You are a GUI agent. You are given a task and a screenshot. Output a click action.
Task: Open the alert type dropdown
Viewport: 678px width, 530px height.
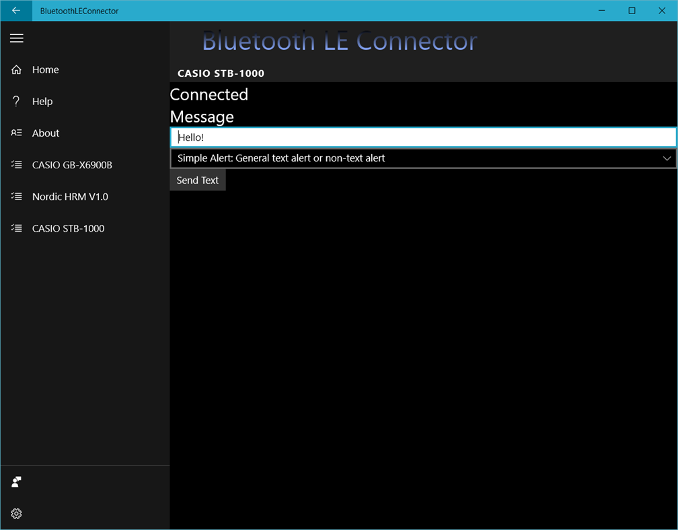[423, 158]
